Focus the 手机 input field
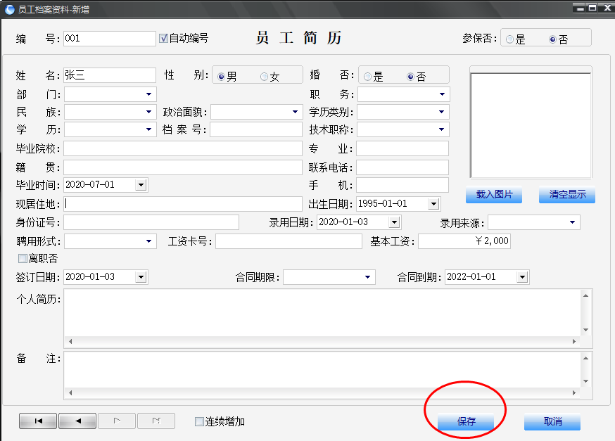This screenshot has width=615, height=441. click(x=402, y=185)
